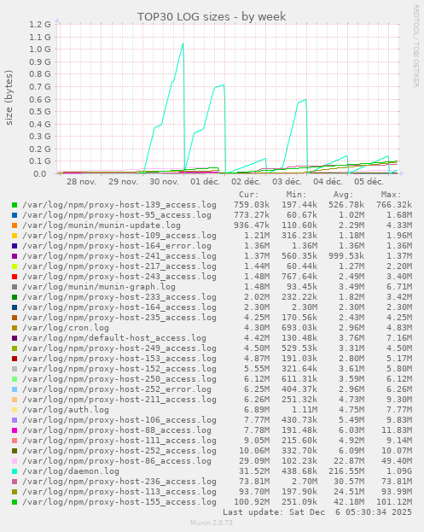
Task: Click the 216.55M average value
Action: pyautogui.click(x=346, y=471)
